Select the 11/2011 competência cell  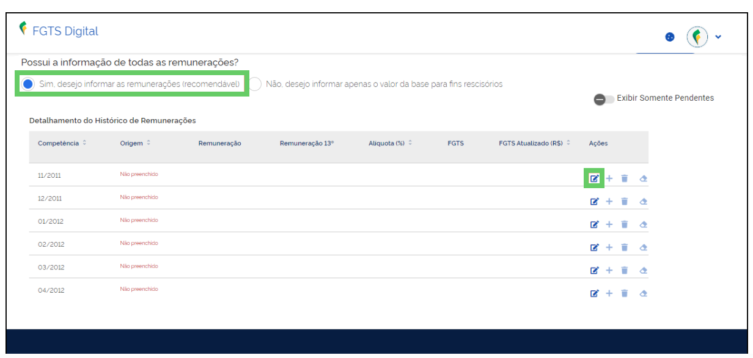pyautogui.click(x=50, y=175)
